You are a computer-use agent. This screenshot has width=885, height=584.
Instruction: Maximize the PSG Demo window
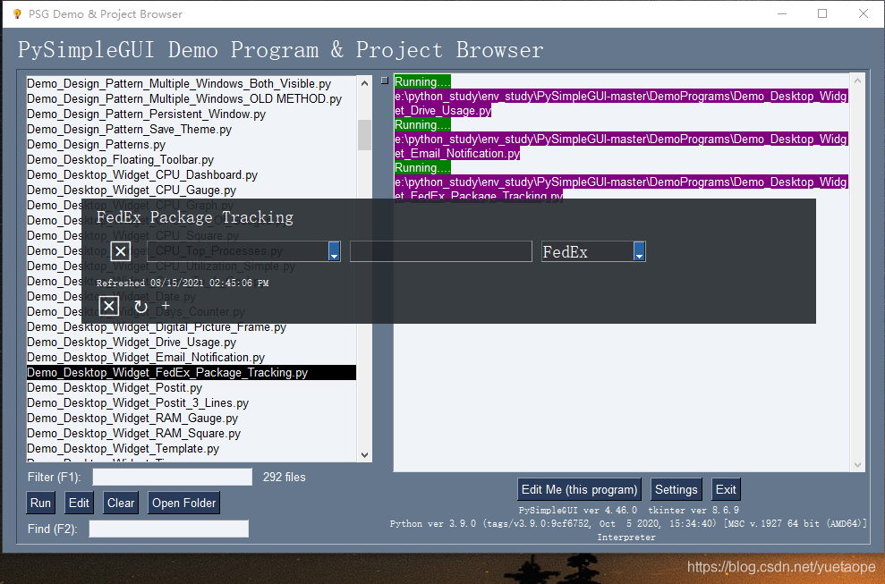[822, 13]
